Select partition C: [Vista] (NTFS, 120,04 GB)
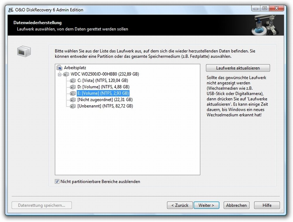Viewport: 293px width, 222px height. [103, 80]
